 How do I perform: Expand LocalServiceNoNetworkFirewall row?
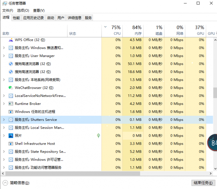pyautogui.click(x=4, y=96)
